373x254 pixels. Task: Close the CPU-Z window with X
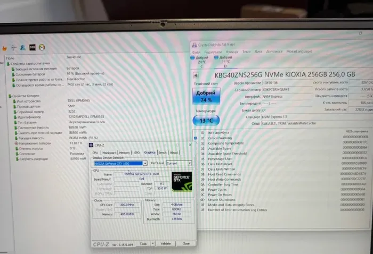pos(190,145)
